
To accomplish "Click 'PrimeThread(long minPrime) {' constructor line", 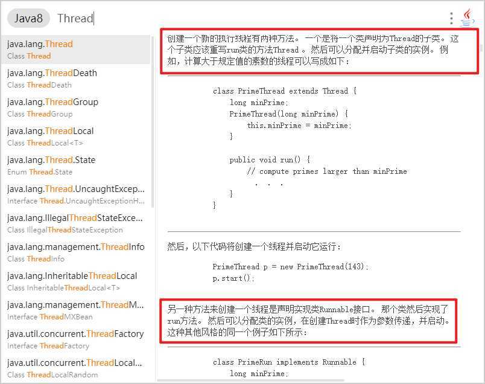I will pyautogui.click(x=288, y=114).
